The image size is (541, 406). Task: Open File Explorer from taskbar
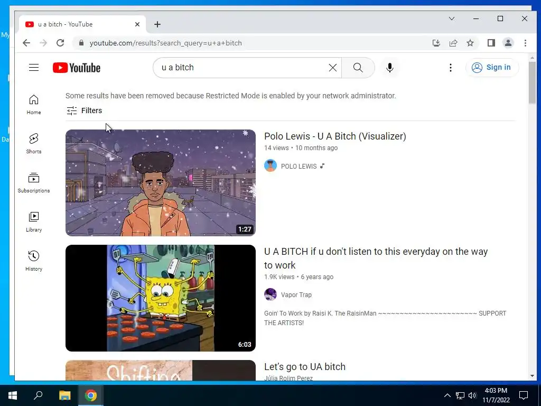[x=64, y=395]
